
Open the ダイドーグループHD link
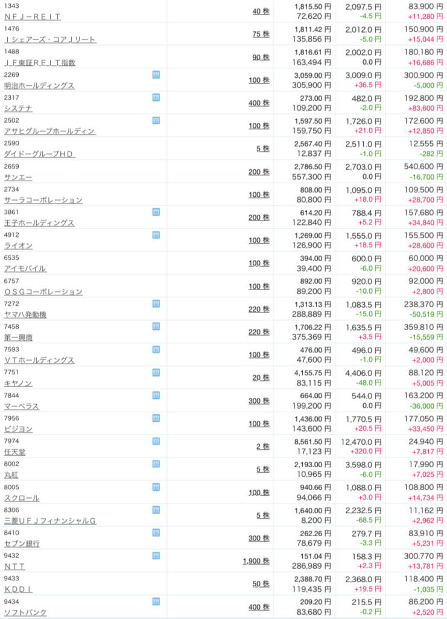[x=39, y=155]
